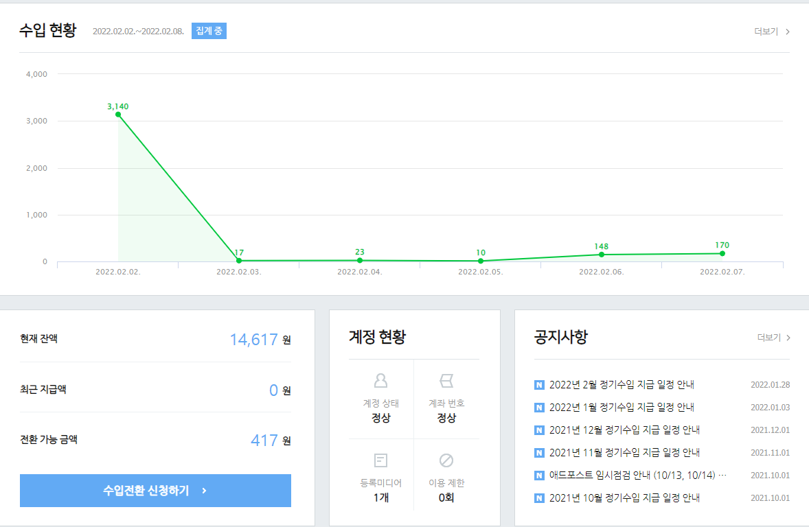Click N icon beside 2021년 10월 notice

pos(539,498)
